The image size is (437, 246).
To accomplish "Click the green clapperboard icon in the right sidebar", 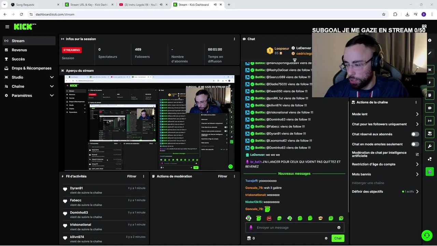I will [x=429, y=171].
